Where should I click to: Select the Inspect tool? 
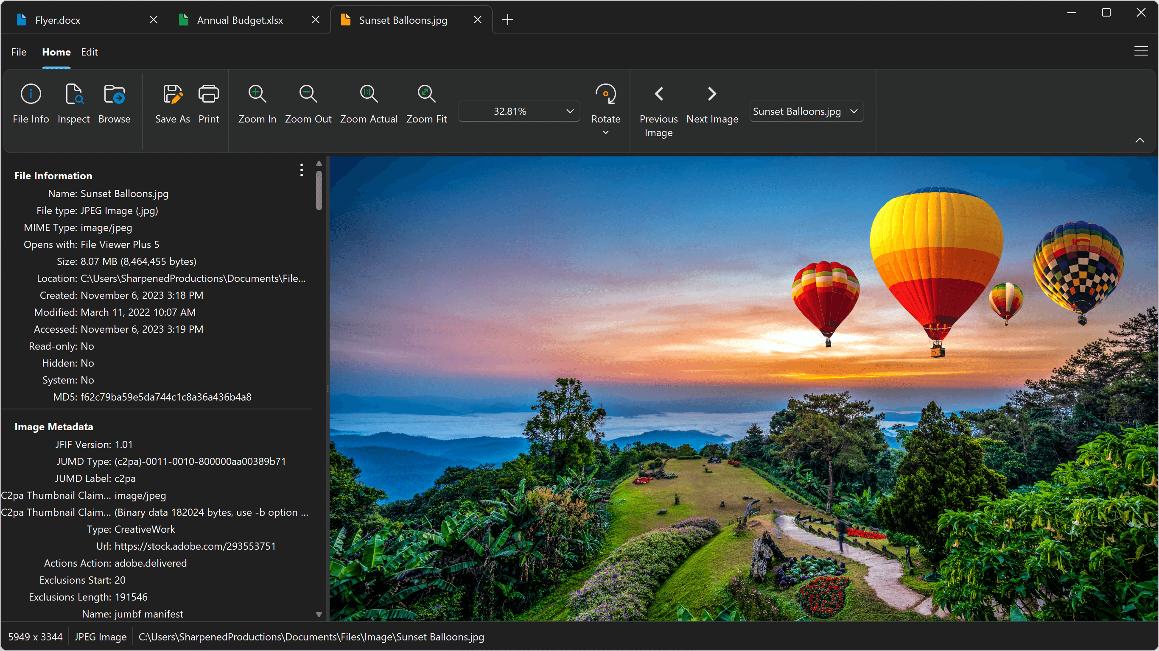point(74,103)
